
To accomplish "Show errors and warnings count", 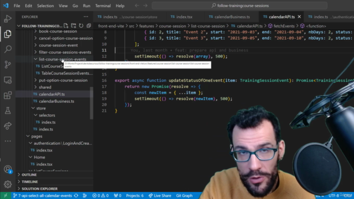I will tap(100, 196).
